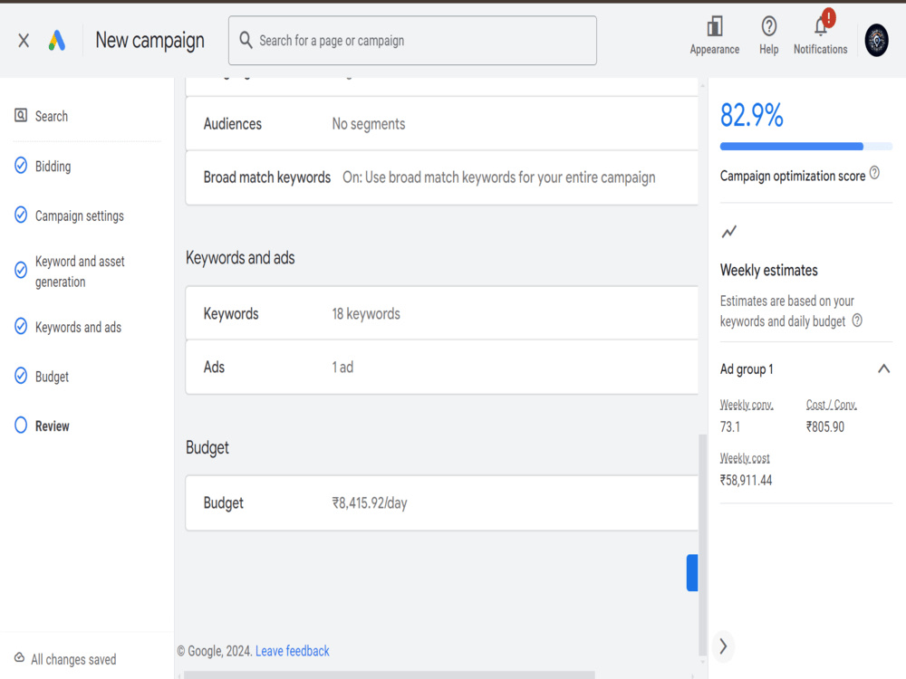Click the Weekly cost label
The image size is (906, 679).
coord(745,458)
